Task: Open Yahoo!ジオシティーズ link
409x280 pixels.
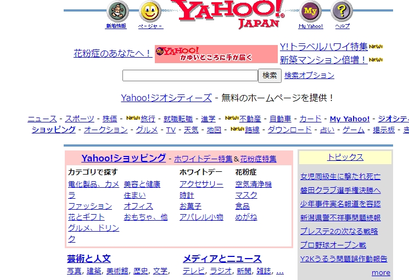Action: tap(166, 98)
